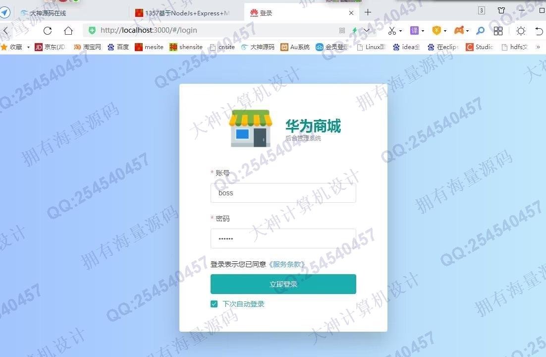Screen dimensions: 546x357
Task: Open the mesite bookmark
Action: pyautogui.click(x=149, y=47)
